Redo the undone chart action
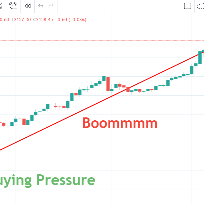204x204 pixels. tap(51, 6)
